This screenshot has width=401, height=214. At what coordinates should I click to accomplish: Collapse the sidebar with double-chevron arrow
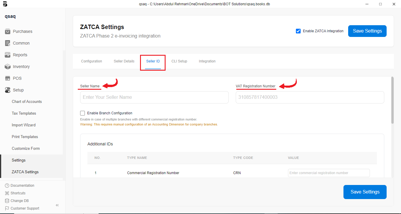57,205
